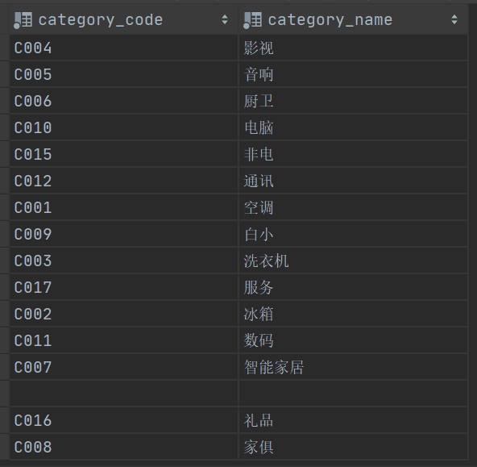Select cell C017
Viewport: 477px width, 467px height.
click(123, 287)
